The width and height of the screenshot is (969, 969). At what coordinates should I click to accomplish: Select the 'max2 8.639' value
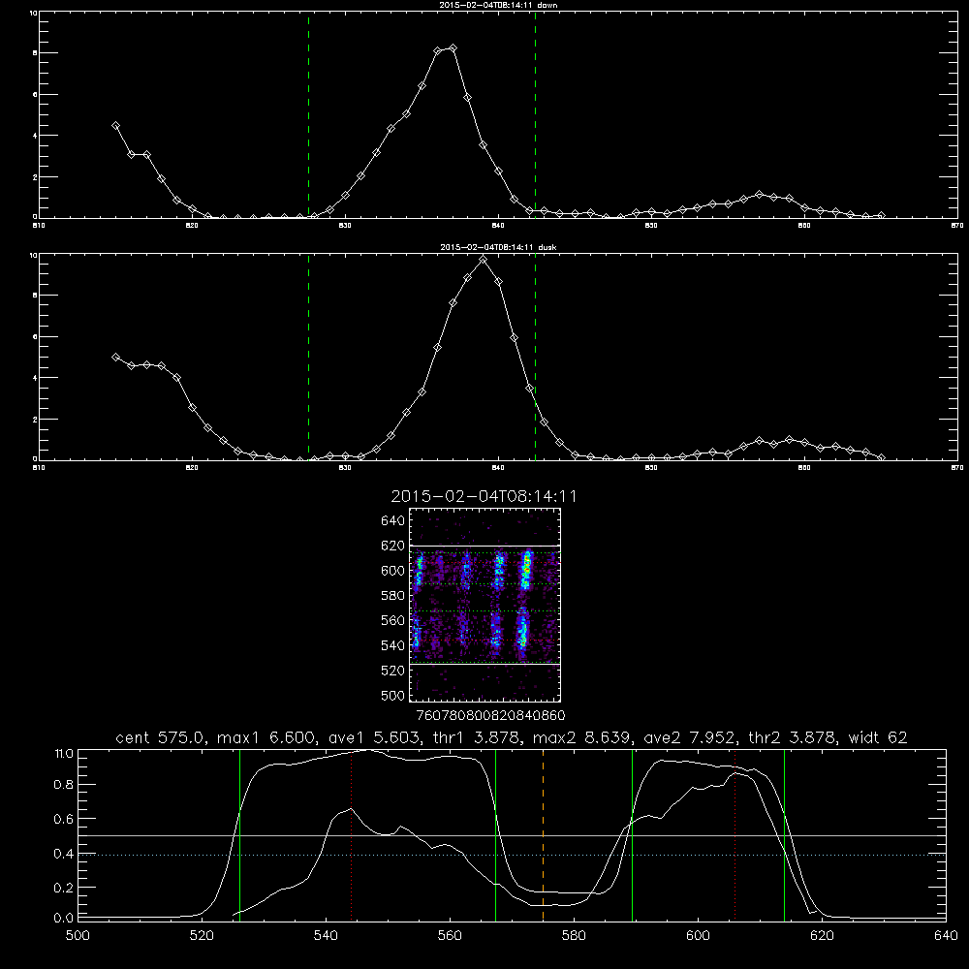tap(582, 737)
